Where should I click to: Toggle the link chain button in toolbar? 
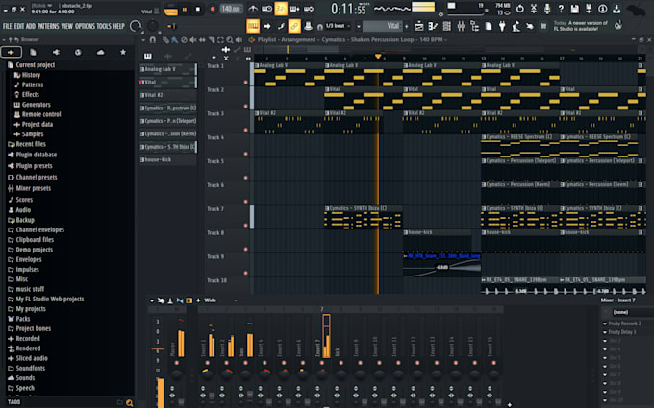(x=294, y=26)
